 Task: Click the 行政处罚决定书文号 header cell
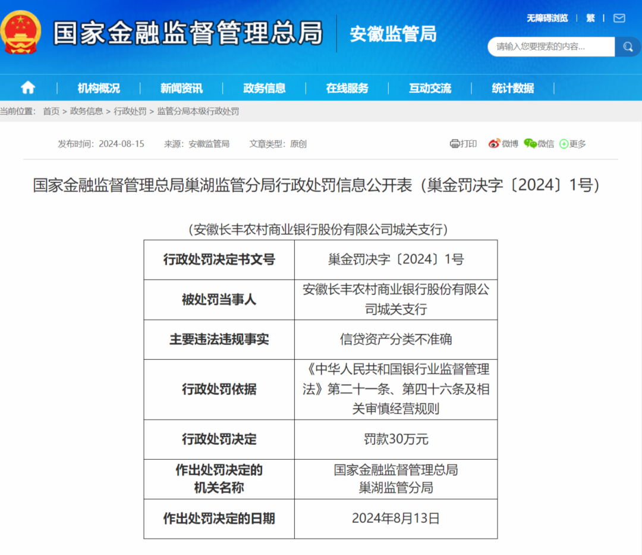pyautogui.click(x=219, y=260)
